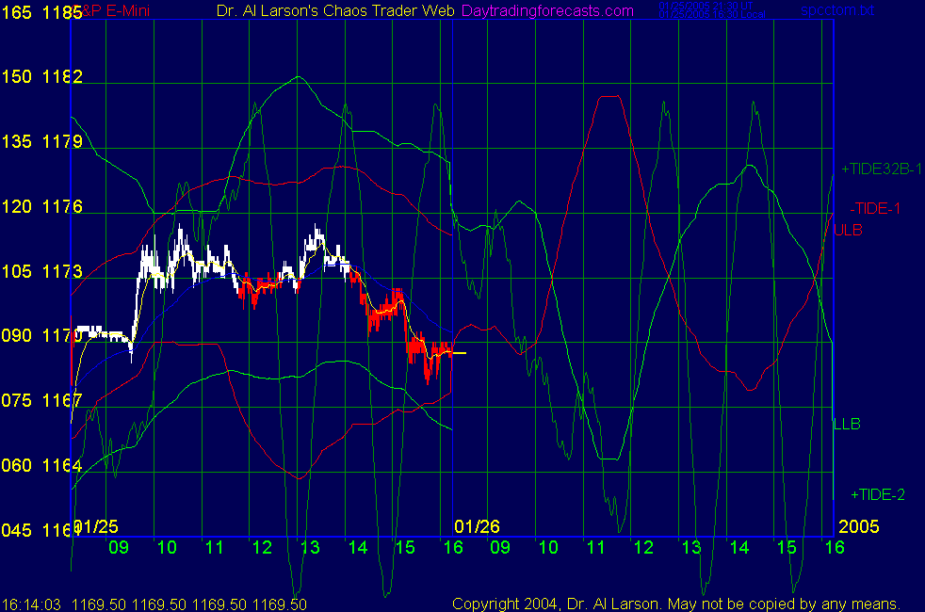
Task: Select the +TIDE-2 legend label
Action: (x=878, y=494)
